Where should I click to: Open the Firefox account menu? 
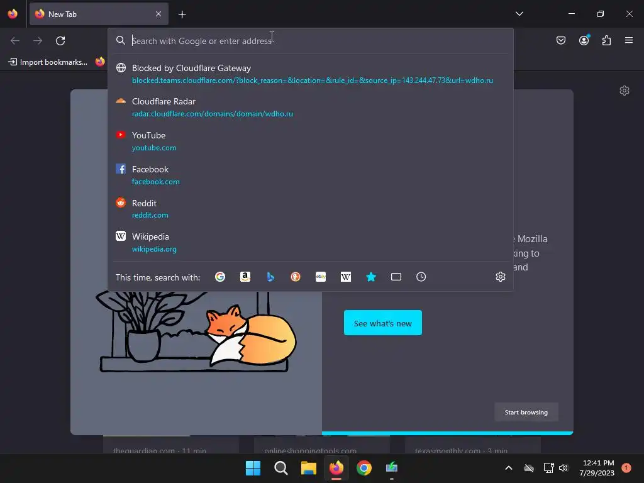[x=584, y=40]
